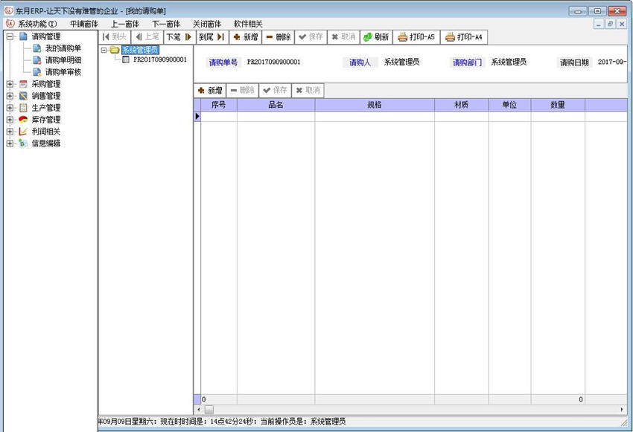Refresh the list with 刷新
This screenshot has width=633, height=432.
click(376, 37)
